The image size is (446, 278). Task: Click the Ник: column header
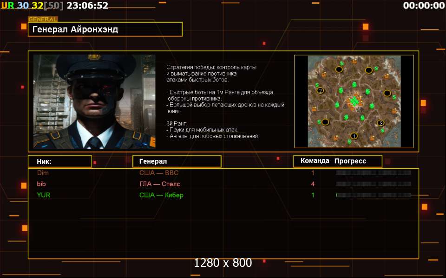(x=60, y=161)
